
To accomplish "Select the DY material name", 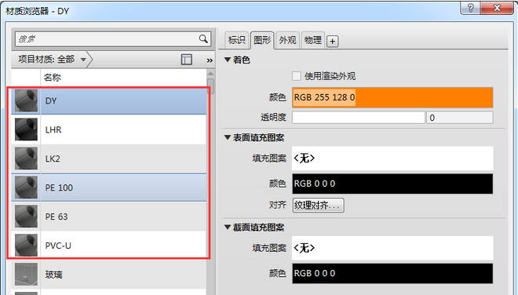I will click(51, 100).
